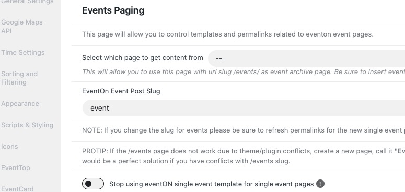Click the EventOn Event Post Slug field
This screenshot has height=192, width=405.
pos(244,108)
